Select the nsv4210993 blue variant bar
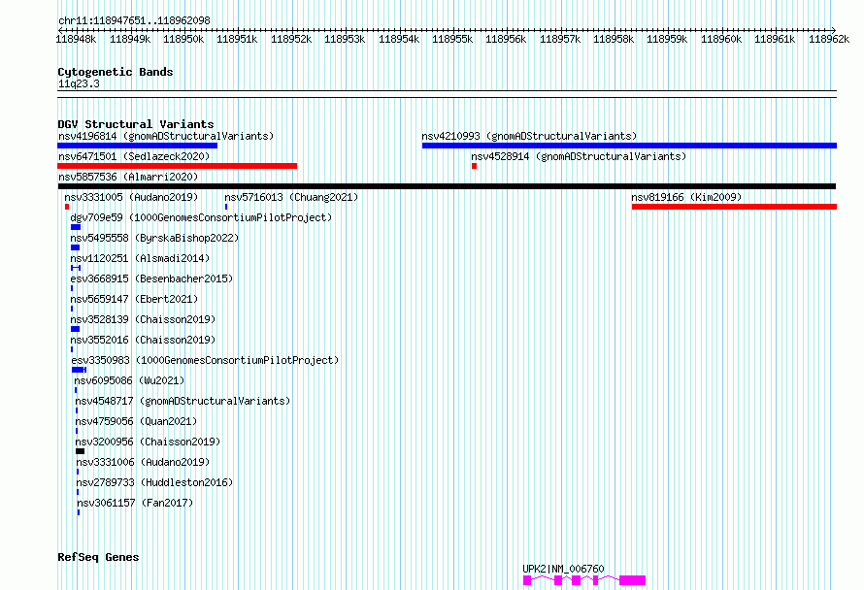 point(629,146)
